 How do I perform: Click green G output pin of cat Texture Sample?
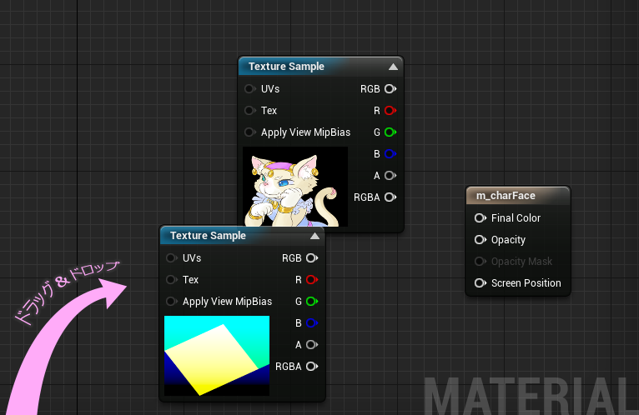[390, 132]
